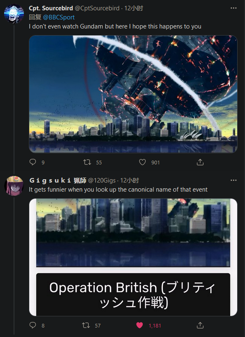Reply to Cpt. Sourcebird's tweet
The width and height of the screenshot is (245, 337).
point(33,162)
